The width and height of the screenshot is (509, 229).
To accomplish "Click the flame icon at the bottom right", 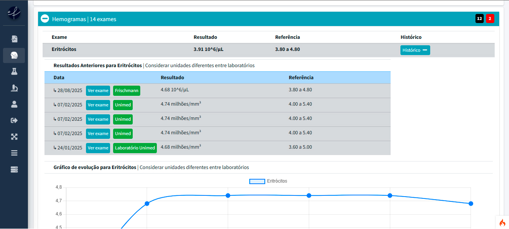I will [x=502, y=223].
